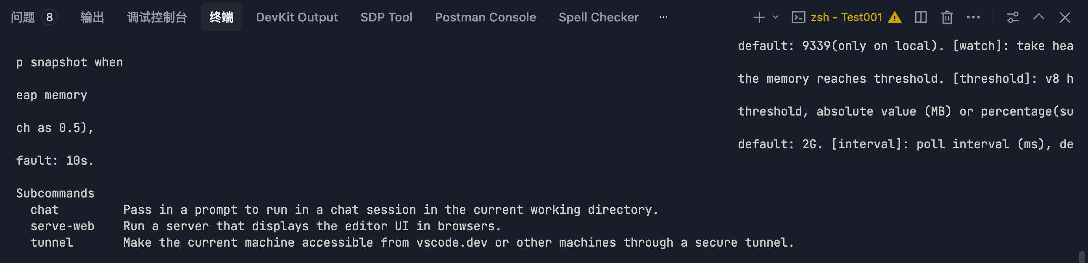Maximize the panel with the chevron-up

pyautogui.click(x=1038, y=17)
